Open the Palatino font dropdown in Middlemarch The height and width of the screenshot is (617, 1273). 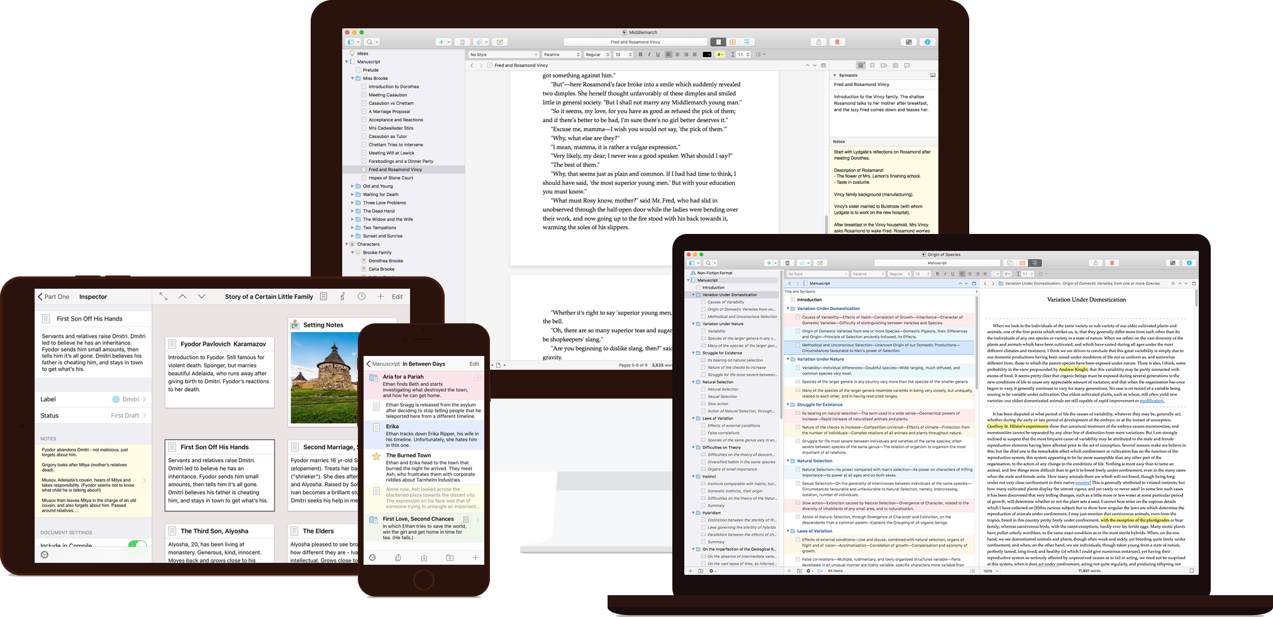coord(561,55)
